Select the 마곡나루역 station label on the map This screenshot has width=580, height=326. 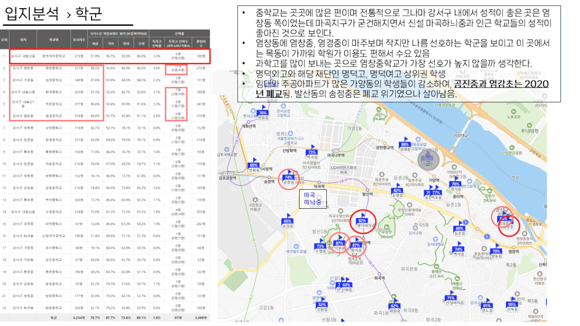(x=336, y=155)
